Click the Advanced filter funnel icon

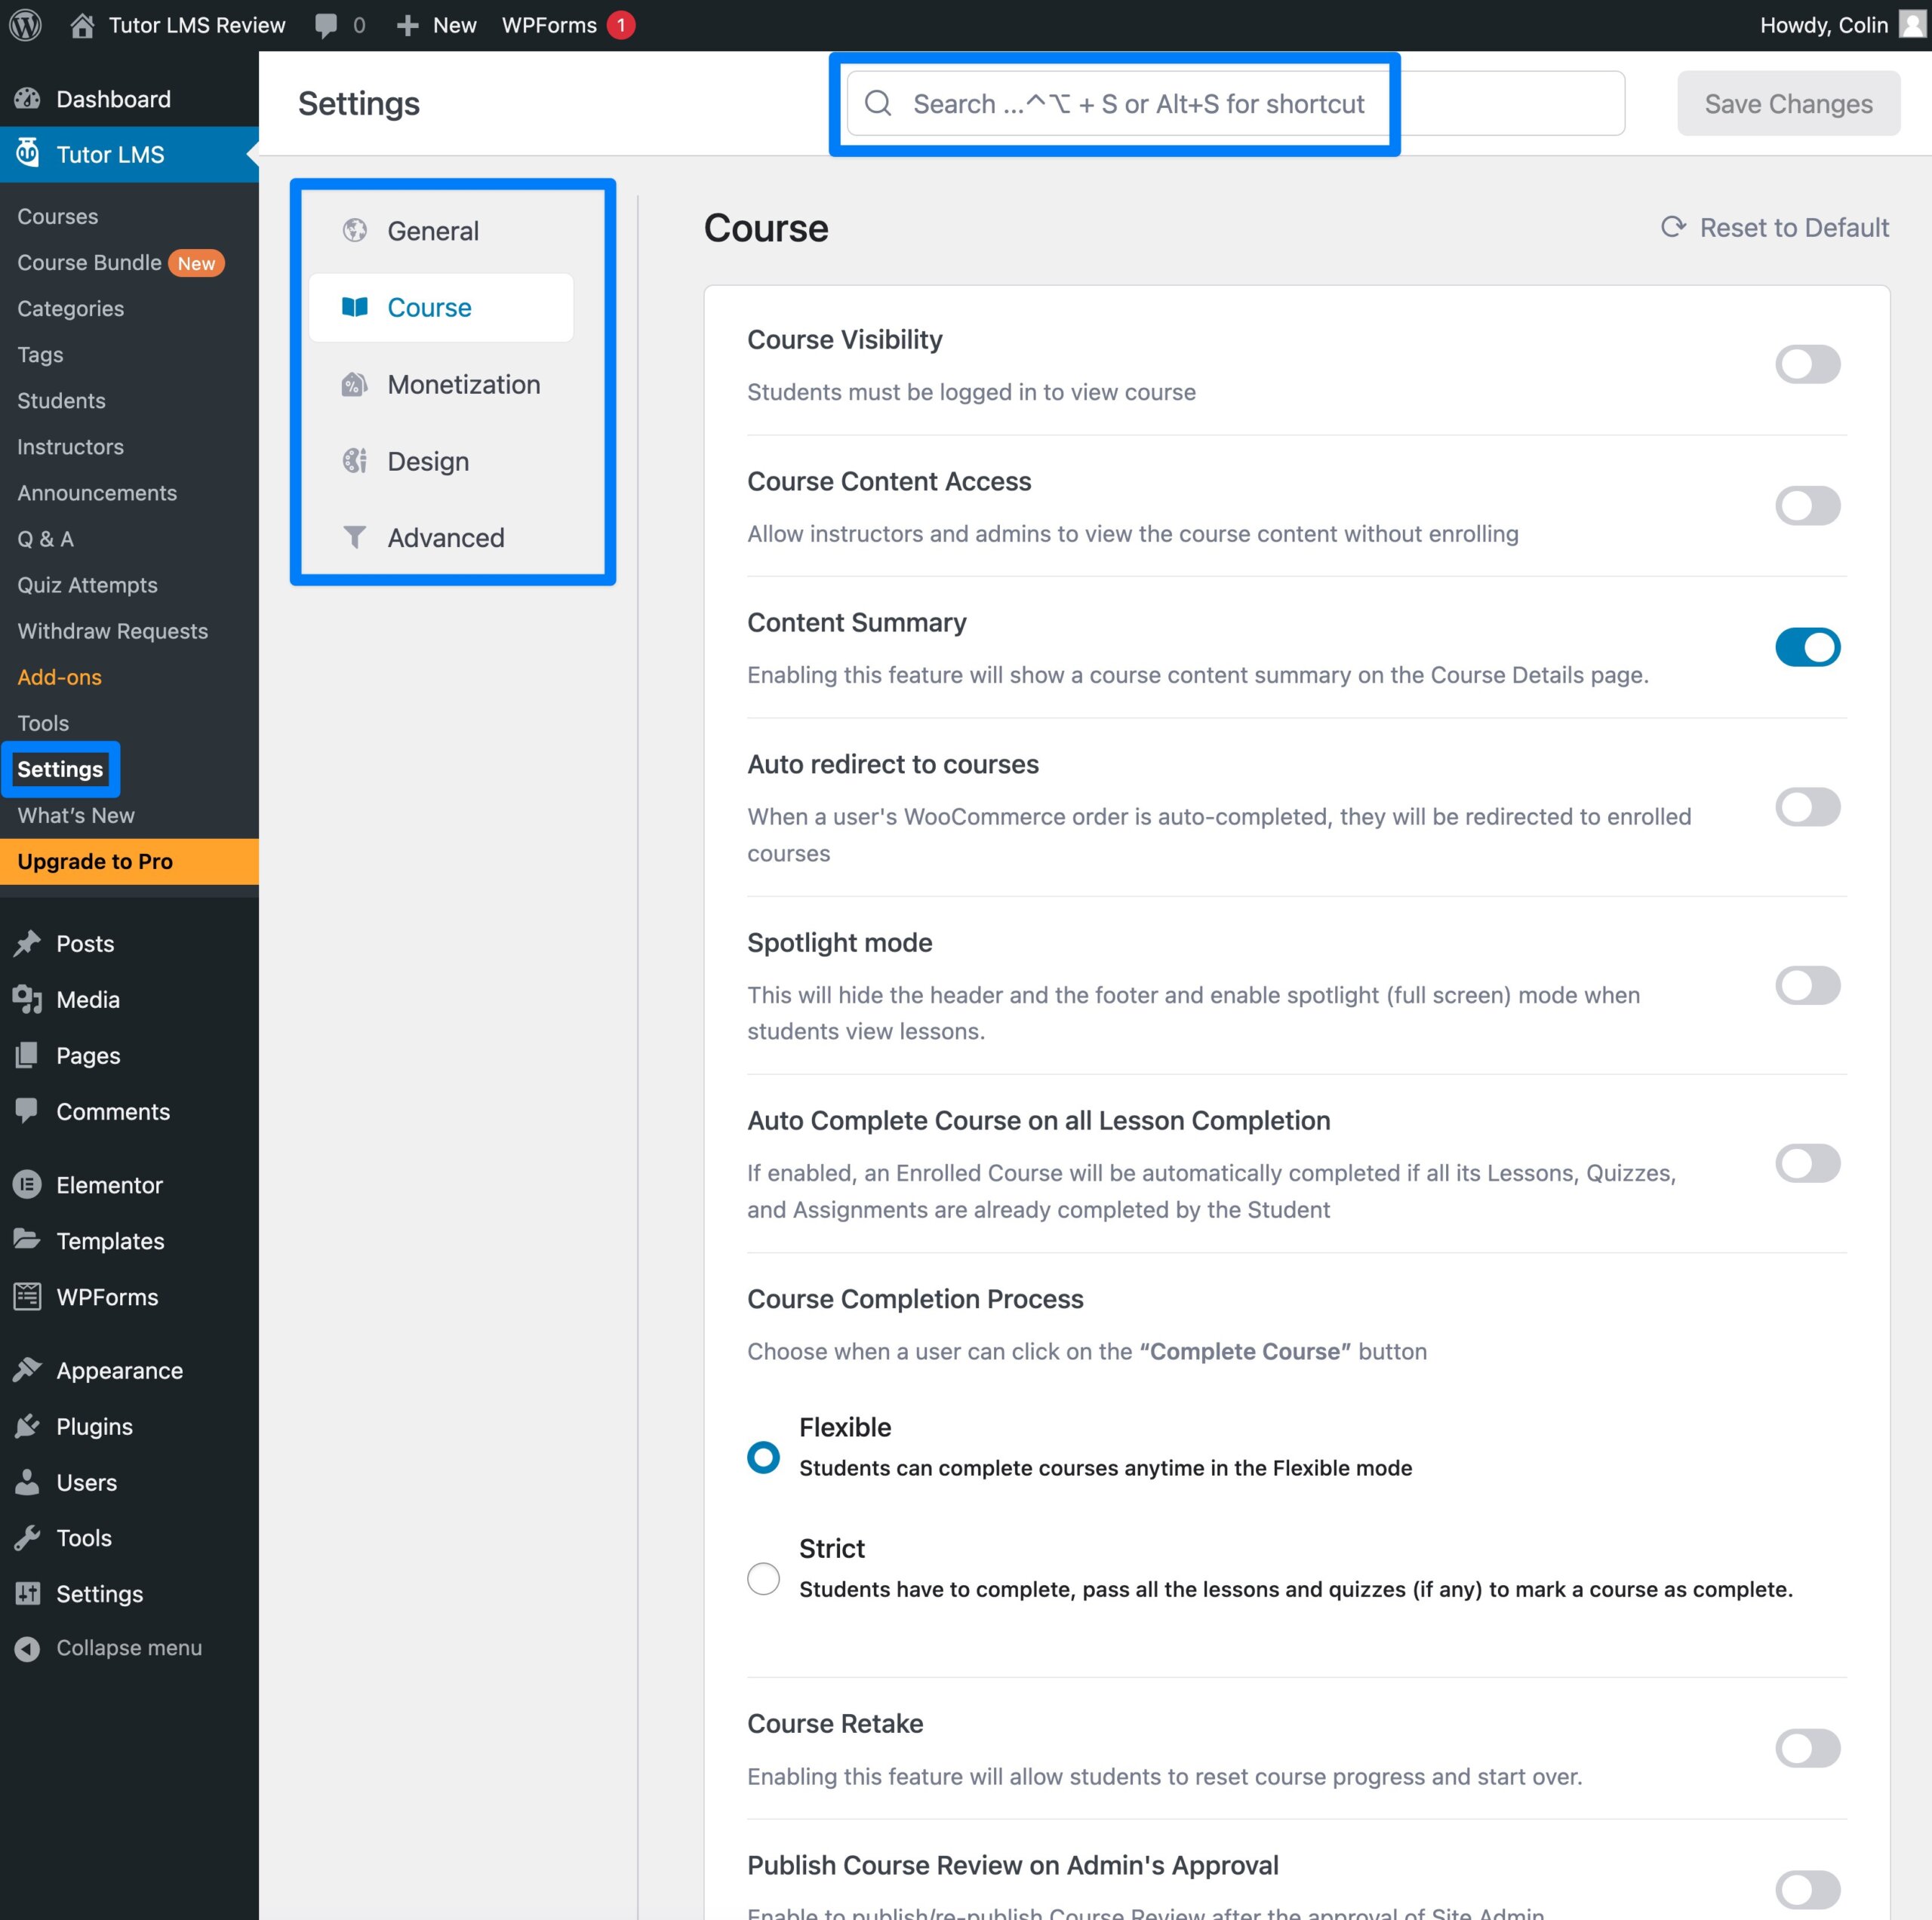pos(354,536)
